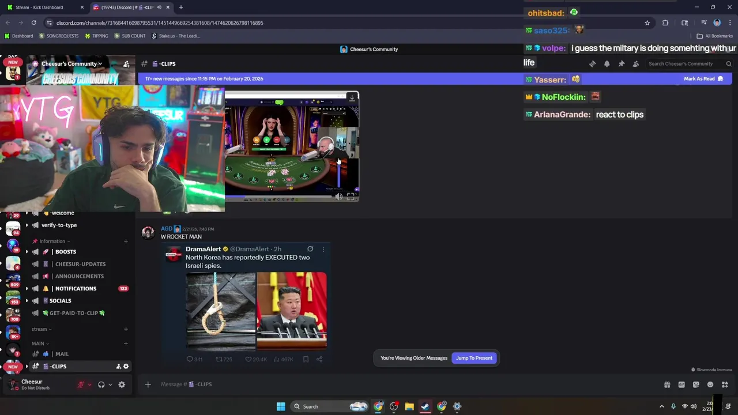
Task: Open microphone input options arrow
Action: coord(89,384)
